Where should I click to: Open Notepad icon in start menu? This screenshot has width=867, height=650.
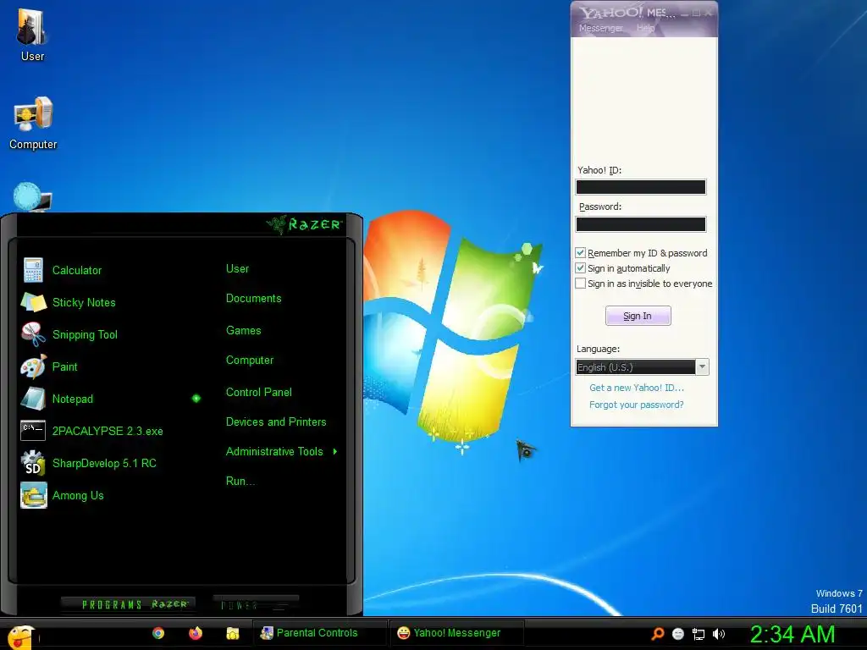point(33,399)
